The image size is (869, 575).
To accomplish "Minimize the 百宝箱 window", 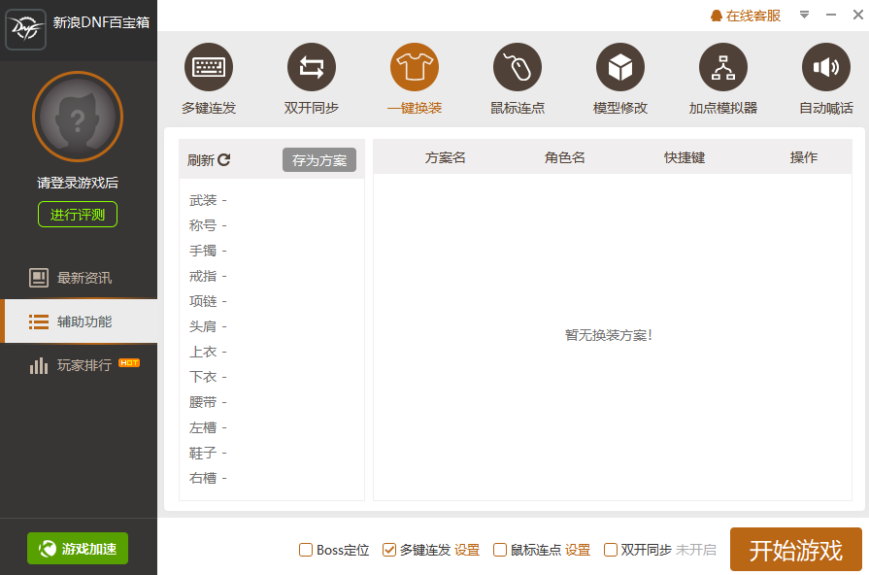I will [831, 15].
